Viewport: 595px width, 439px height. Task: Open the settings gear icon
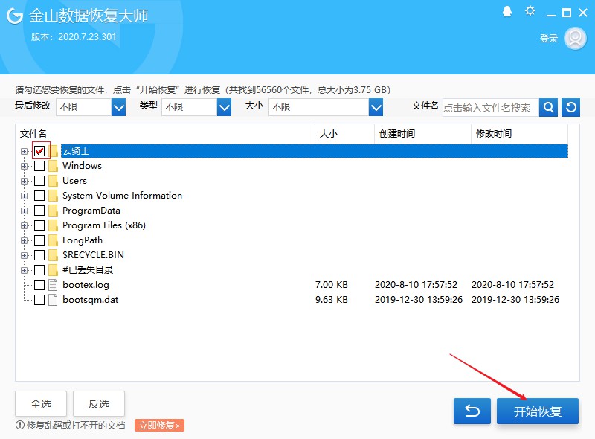[530, 12]
